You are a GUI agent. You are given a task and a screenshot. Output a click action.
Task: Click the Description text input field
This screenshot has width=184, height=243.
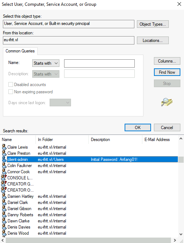pyautogui.click(x=99, y=74)
